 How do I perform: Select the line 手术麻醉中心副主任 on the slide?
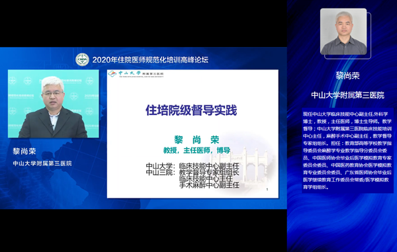pyautogui.click(x=209, y=185)
